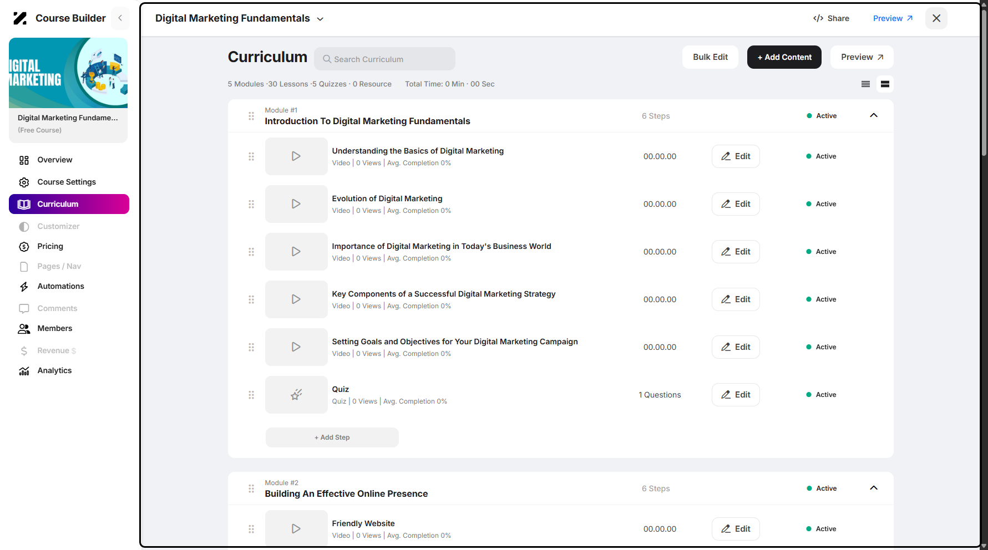Switch to compact list view icon
988x550 pixels.
(x=865, y=84)
